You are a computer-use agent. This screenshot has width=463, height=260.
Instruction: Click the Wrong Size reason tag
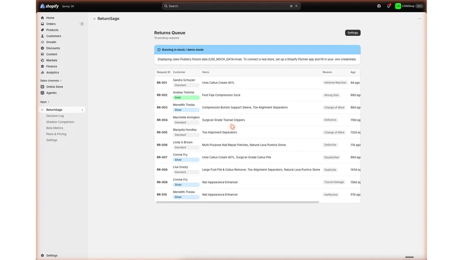coord(331,95)
